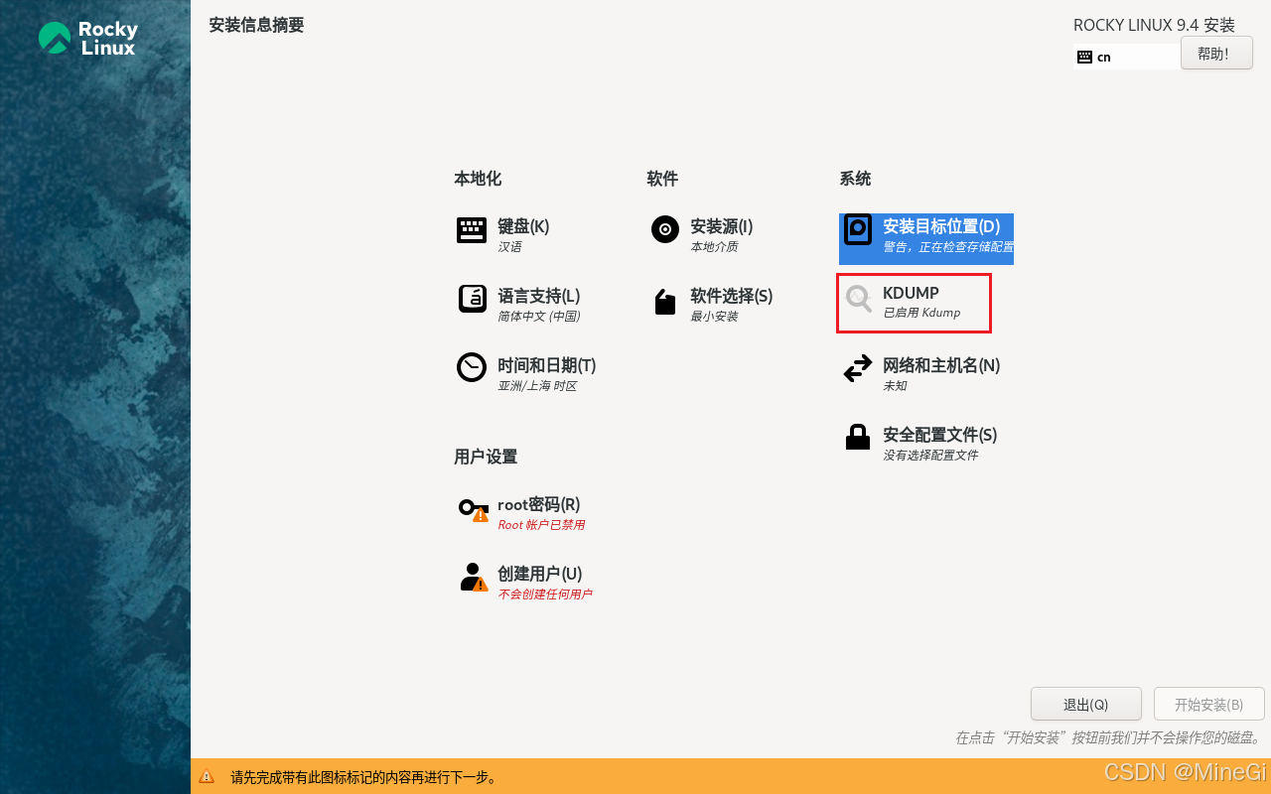The width and height of the screenshot is (1271, 794).
Task: Click the 安装信息摘要 page title
Action: click(x=256, y=25)
